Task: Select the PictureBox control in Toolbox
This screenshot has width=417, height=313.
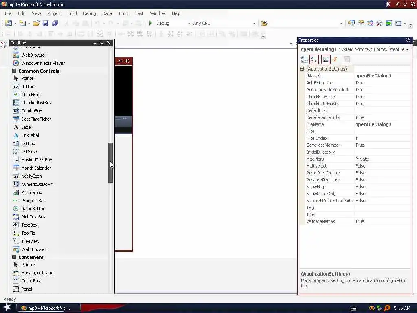Action: point(27,192)
